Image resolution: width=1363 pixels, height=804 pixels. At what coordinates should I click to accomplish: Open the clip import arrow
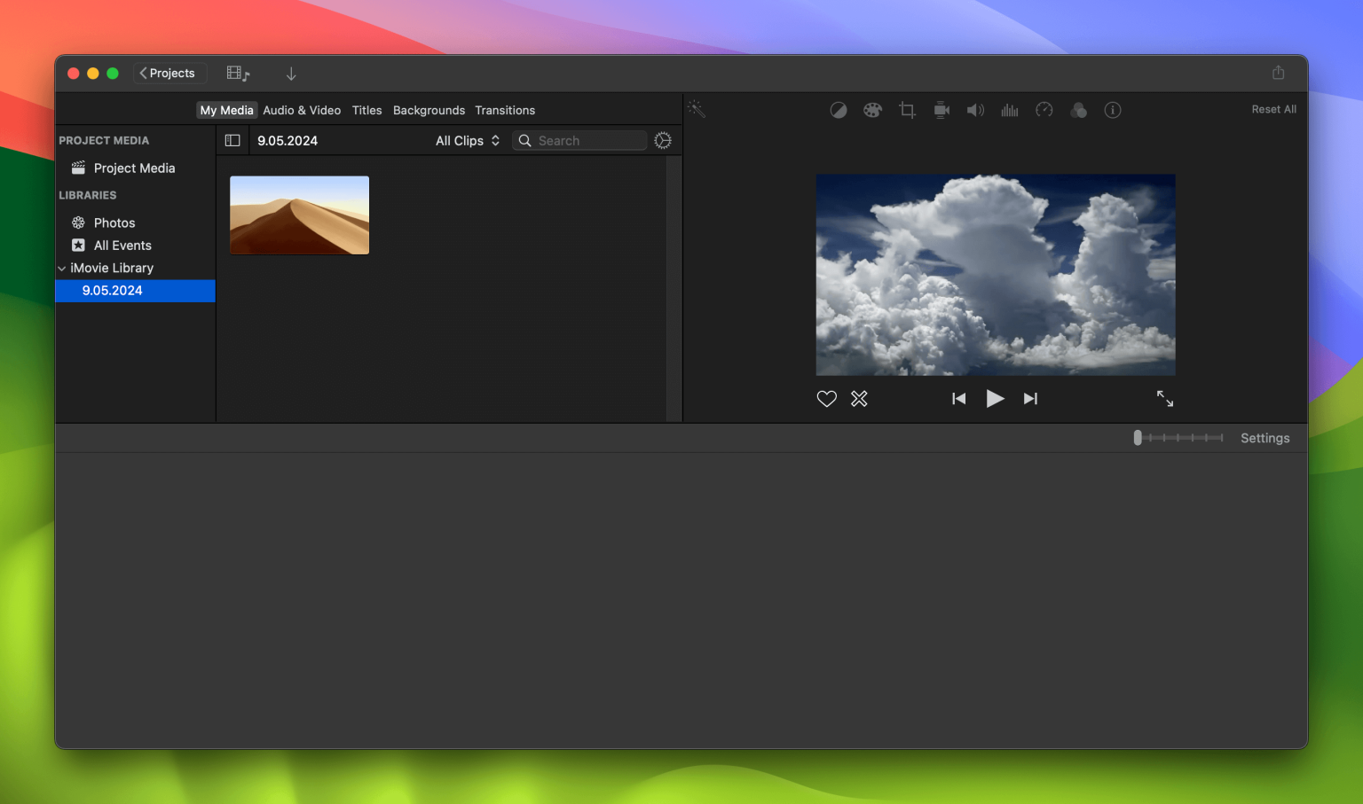(291, 73)
